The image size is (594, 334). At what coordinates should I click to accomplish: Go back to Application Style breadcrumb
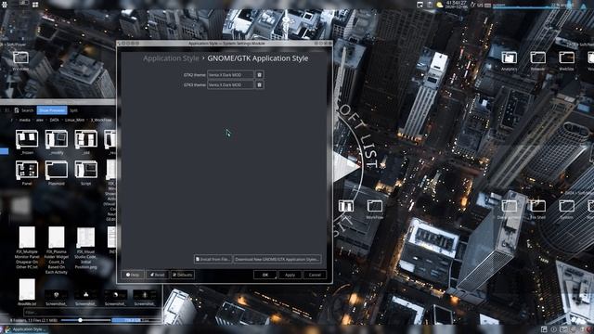(x=171, y=58)
